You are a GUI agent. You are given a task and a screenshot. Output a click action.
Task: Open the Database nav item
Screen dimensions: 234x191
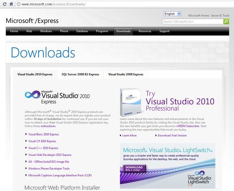pos(82,31)
